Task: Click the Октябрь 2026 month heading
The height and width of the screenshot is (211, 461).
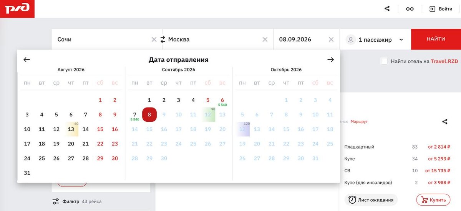Action: click(286, 70)
